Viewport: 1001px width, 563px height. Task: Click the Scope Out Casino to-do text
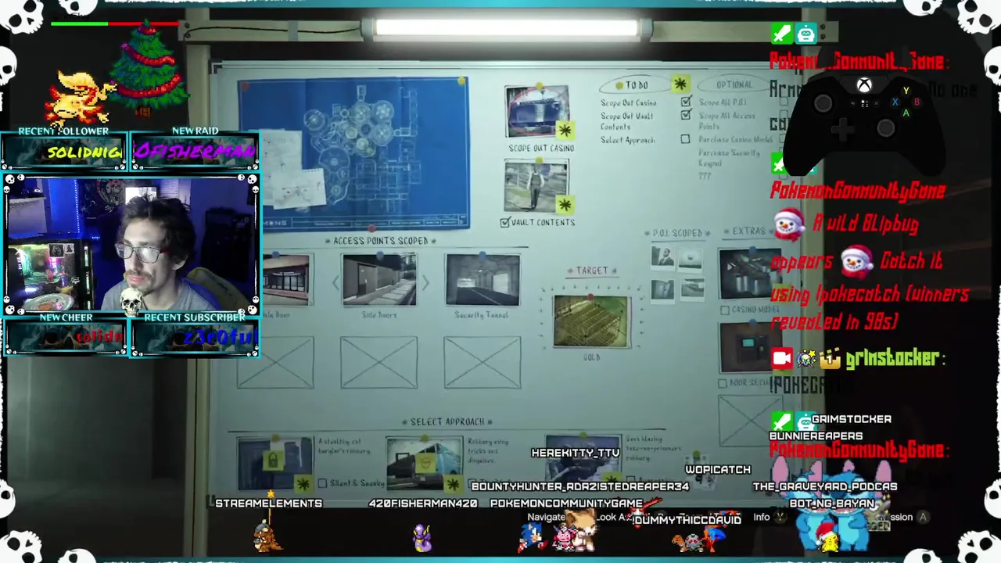(629, 102)
